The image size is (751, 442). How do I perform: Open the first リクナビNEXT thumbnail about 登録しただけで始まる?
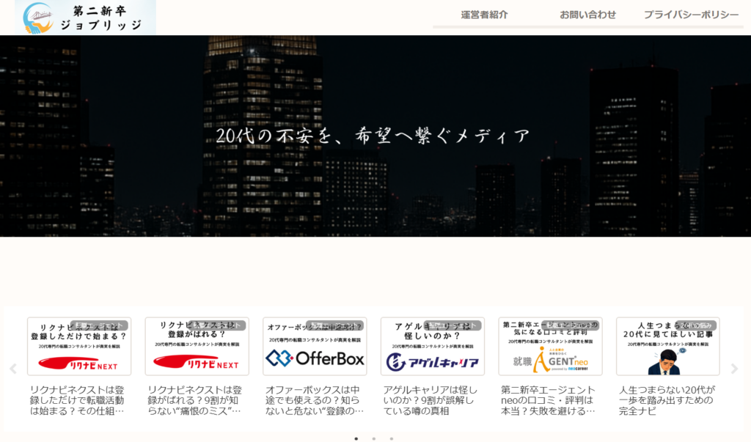(79, 347)
